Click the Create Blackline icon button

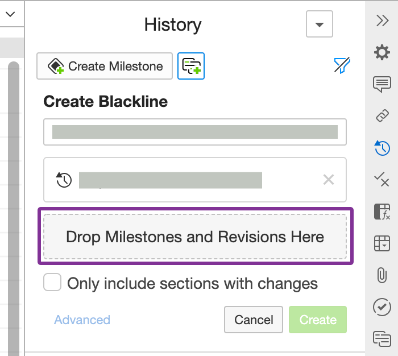point(191,66)
